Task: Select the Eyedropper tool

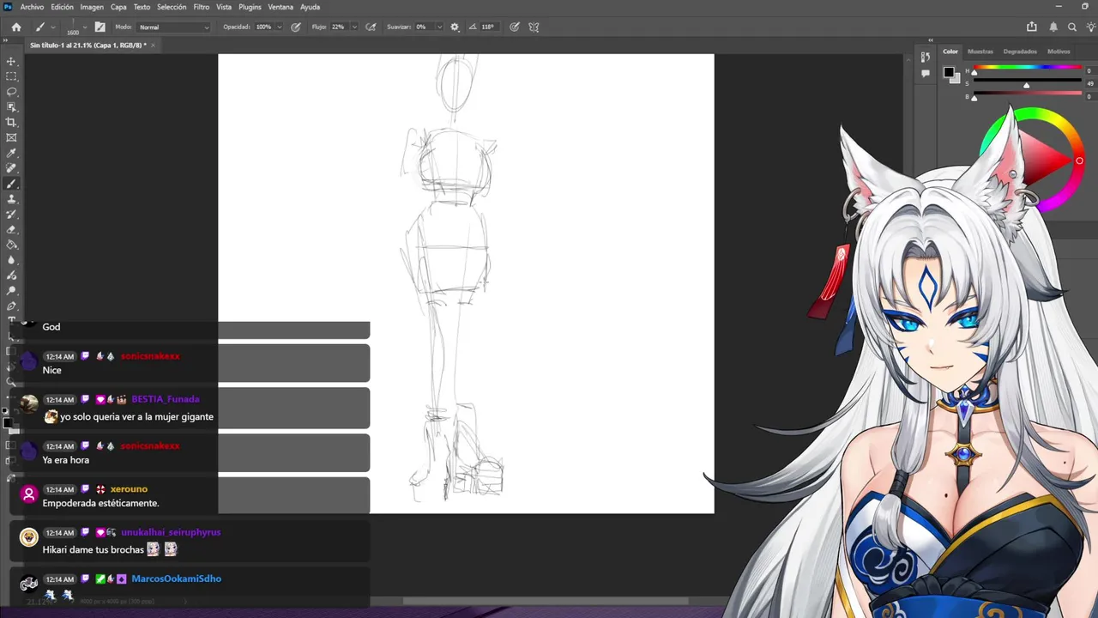Action: click(x=11, y=154)
